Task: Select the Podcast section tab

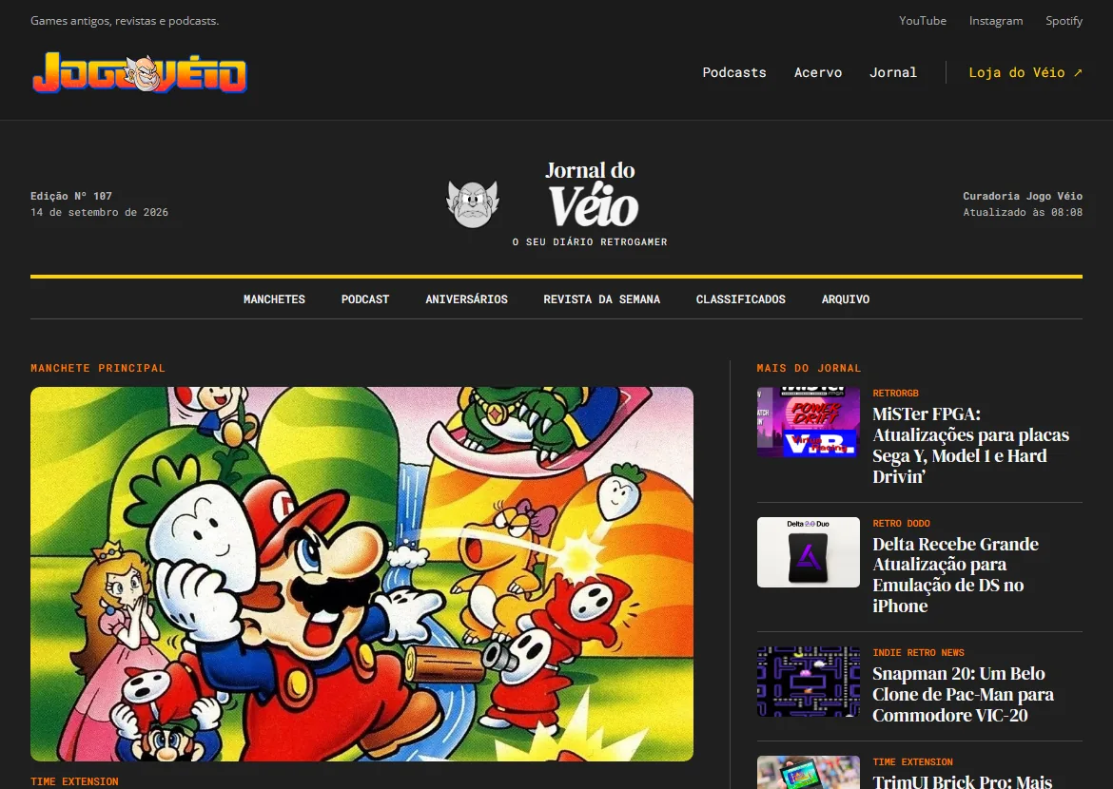Action: tap(365, 299)
